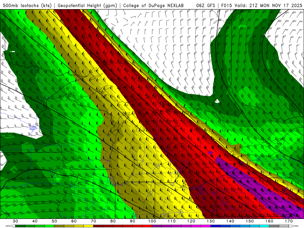
Task: Click the '06Z GFS' model run label
Action: pyautogui.click(x=206, y=5)
